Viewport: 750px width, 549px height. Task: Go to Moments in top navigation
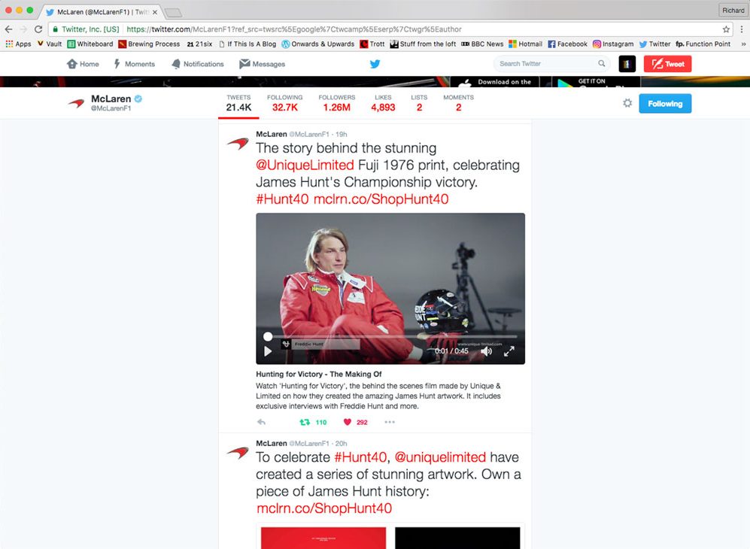click(x=134, y=64)
